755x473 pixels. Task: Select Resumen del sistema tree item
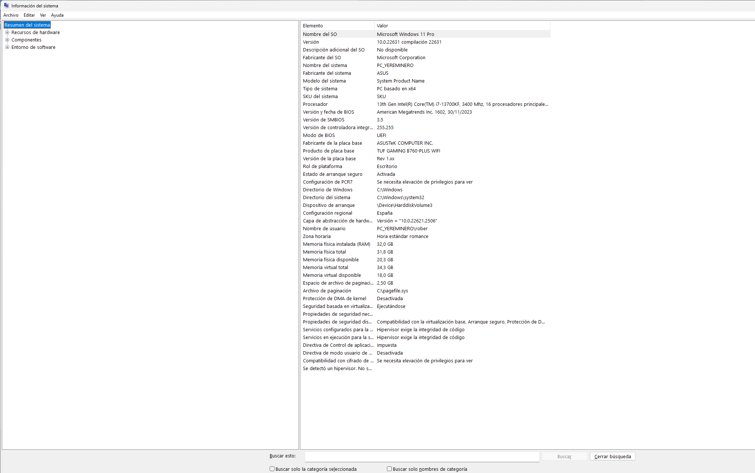(x=27, y=25)
